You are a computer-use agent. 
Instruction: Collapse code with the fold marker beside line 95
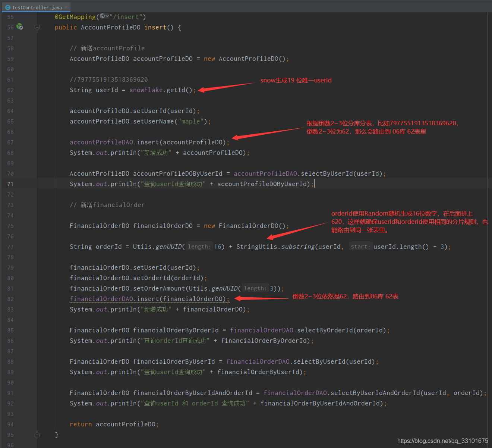tap(37, 434)
